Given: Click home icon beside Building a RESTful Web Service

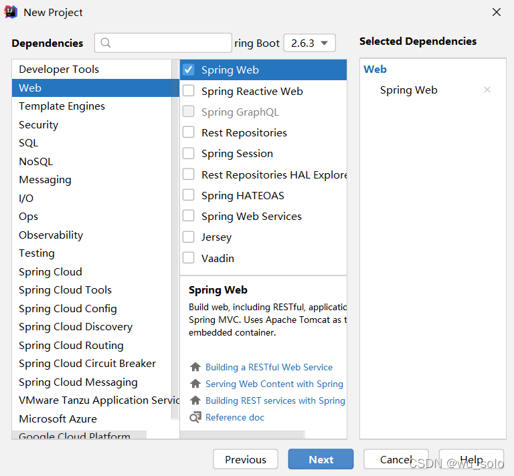Looking at the screenshot, I should click(195, 367).
